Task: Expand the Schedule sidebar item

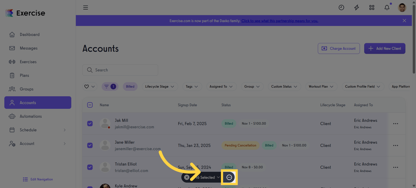Action: (38, 130)
